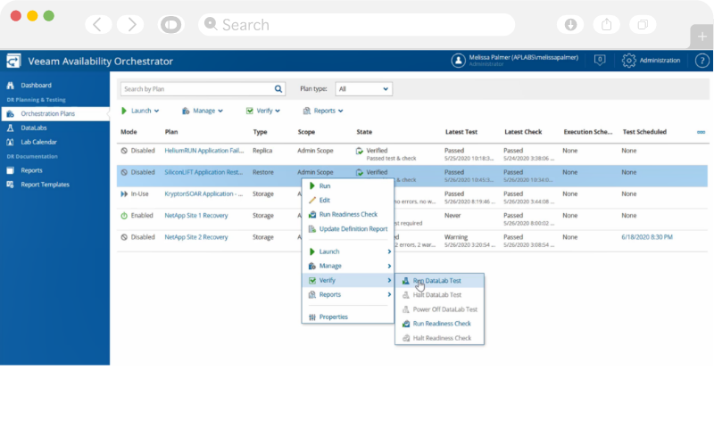Toggle the browser reader shield button
This screenshot has height=428, width=714.
(170, 25)
